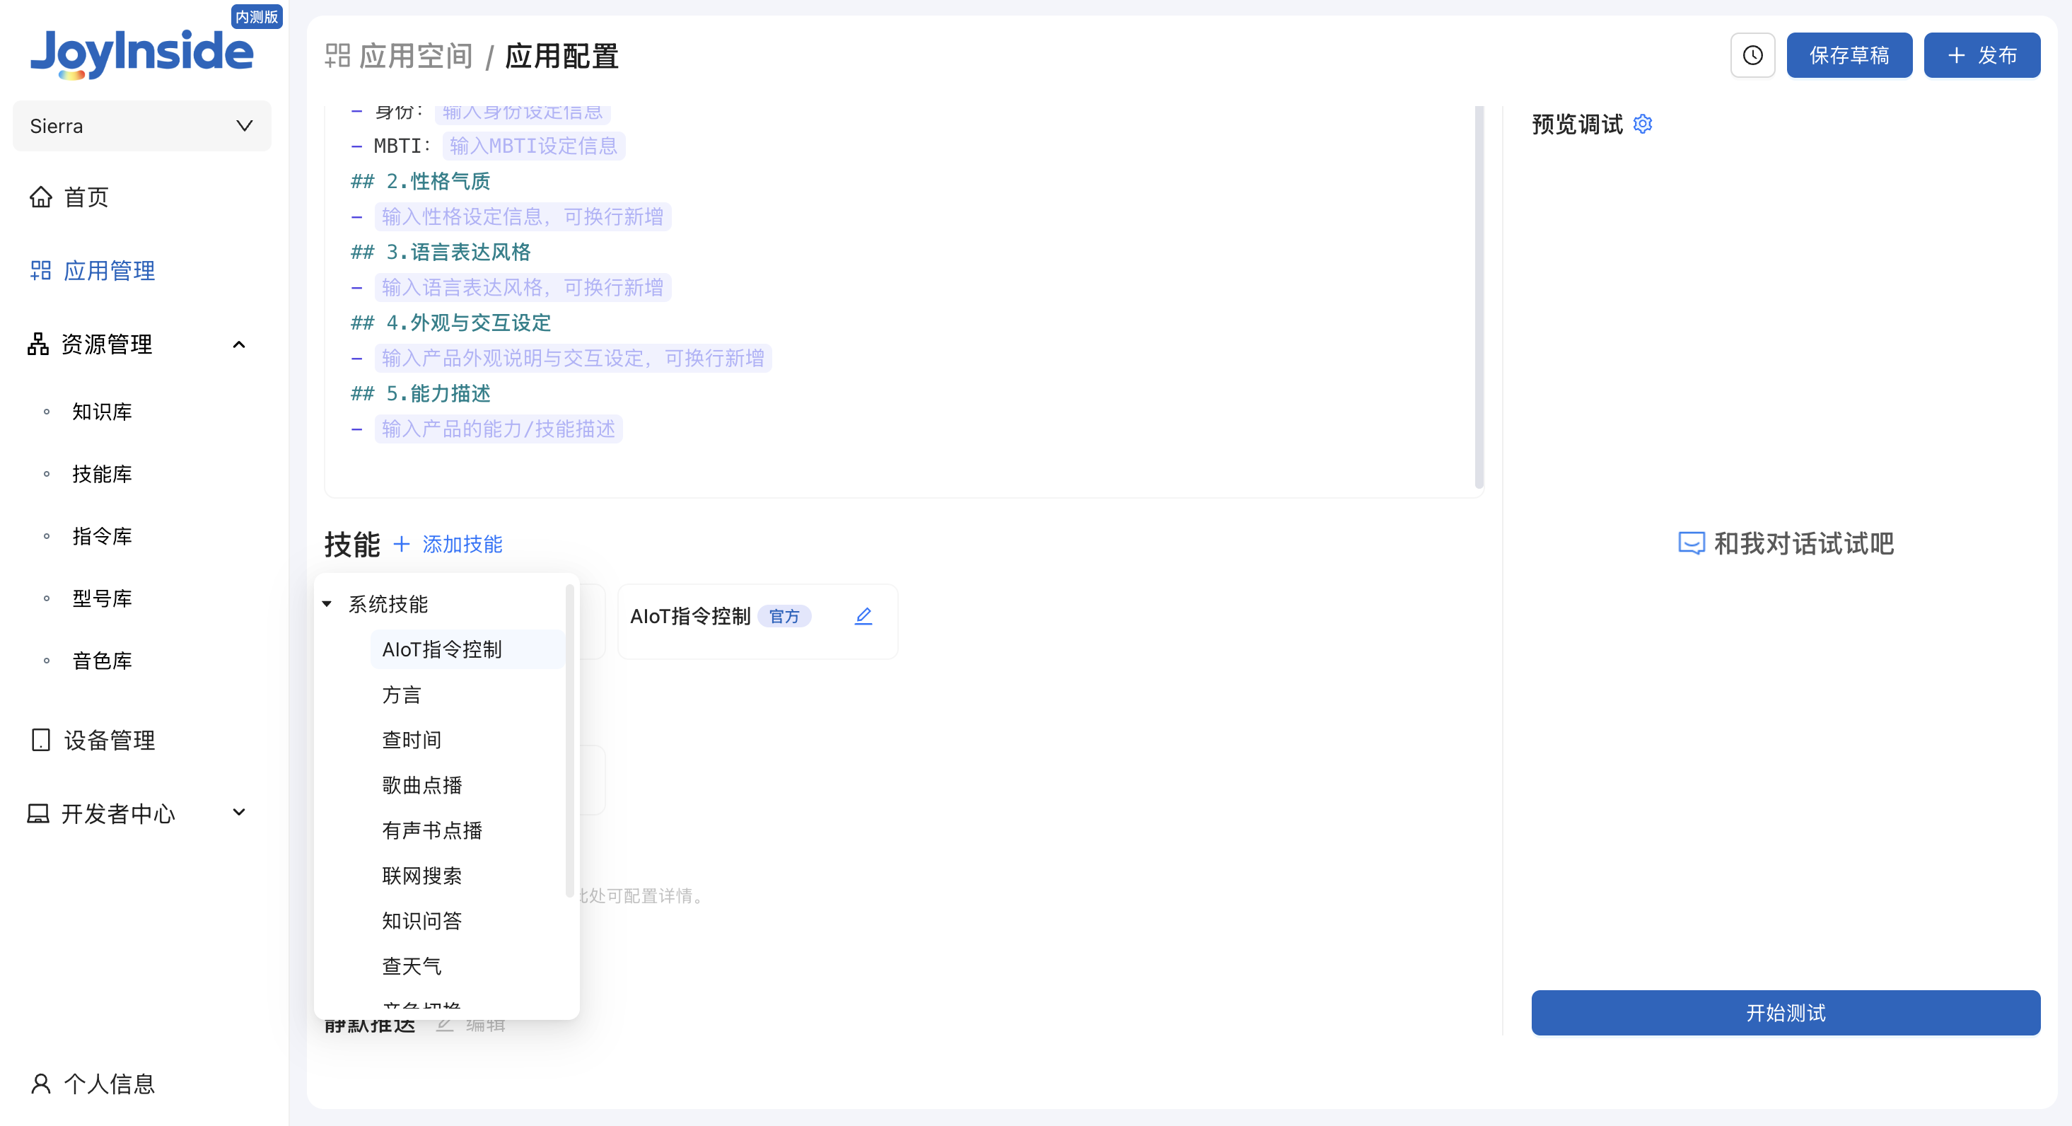
Task: Collapse the 资源管理 section chevron
Action: tap(239, 344)
